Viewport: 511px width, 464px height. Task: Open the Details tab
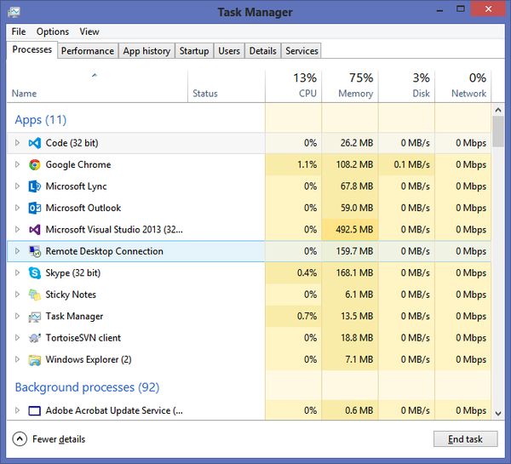tap(262, 51)
